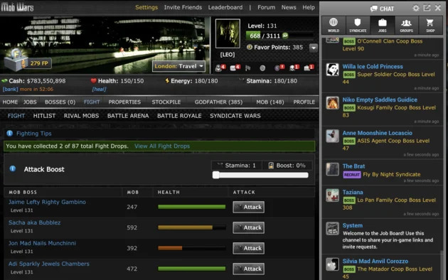
Task: Click the 279 FP treasure chest icon
Action: point(16,60)
